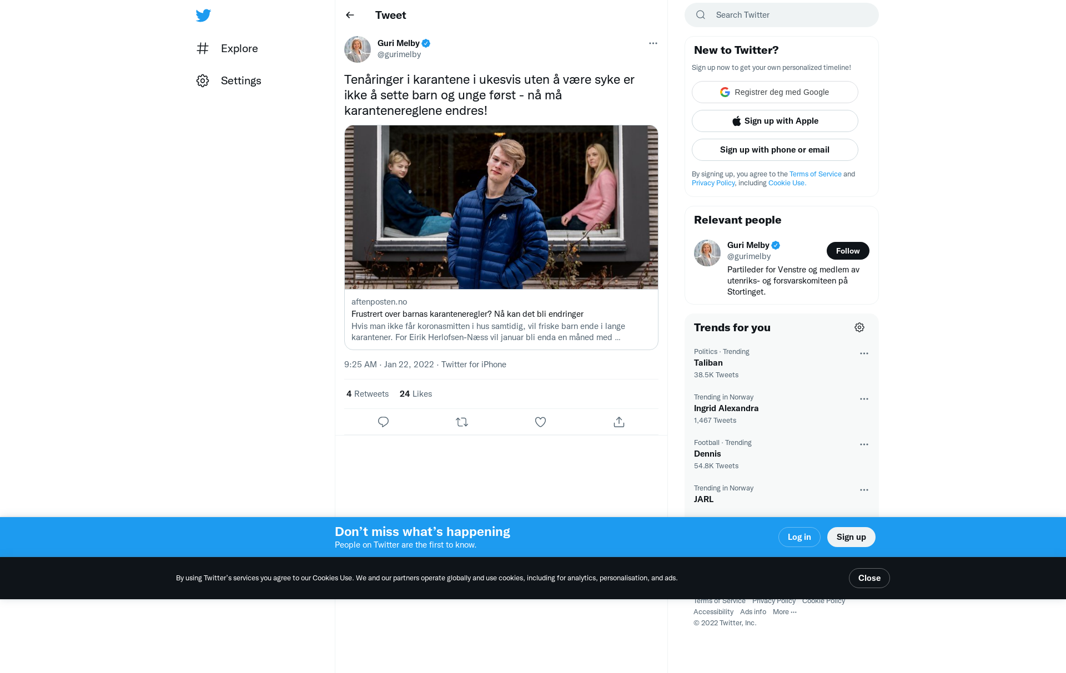Open Explore in the sidebar
The image size is (1066, 673).
coord(227,48)
